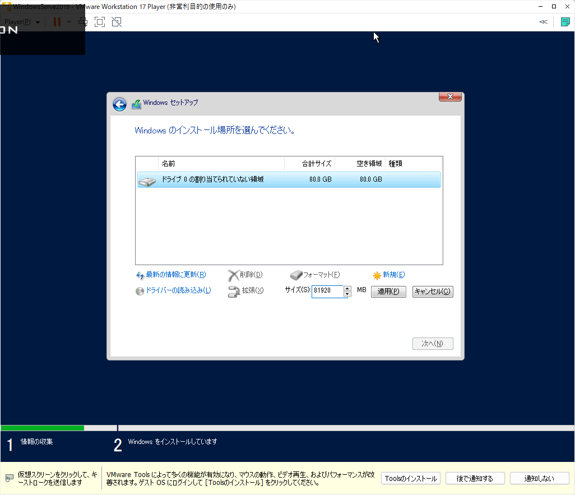This screenshot has height=495, width=575.
Task: Click the red X delete icon
Action: 233,275
